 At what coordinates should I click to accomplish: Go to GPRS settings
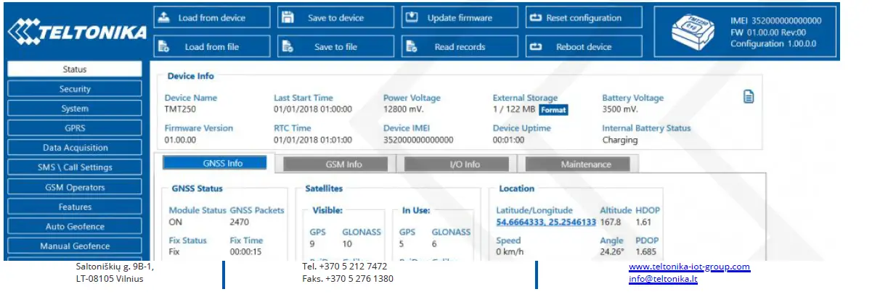tap(75, 128)
